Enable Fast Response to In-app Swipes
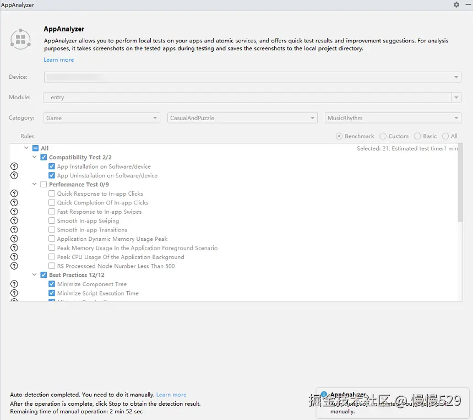This screenshot has width=473, height=420. pos(52,212)
